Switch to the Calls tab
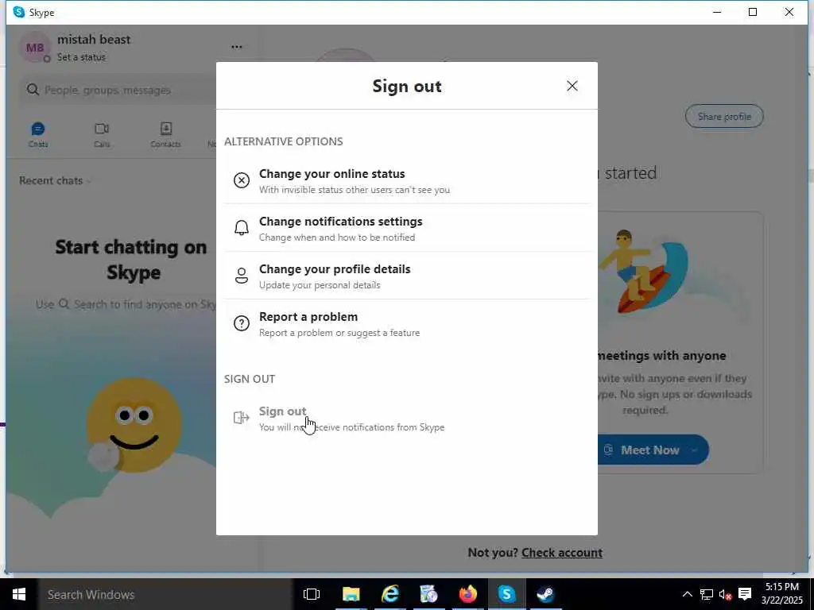Screen dimensions: 814x610 (102, 135)
